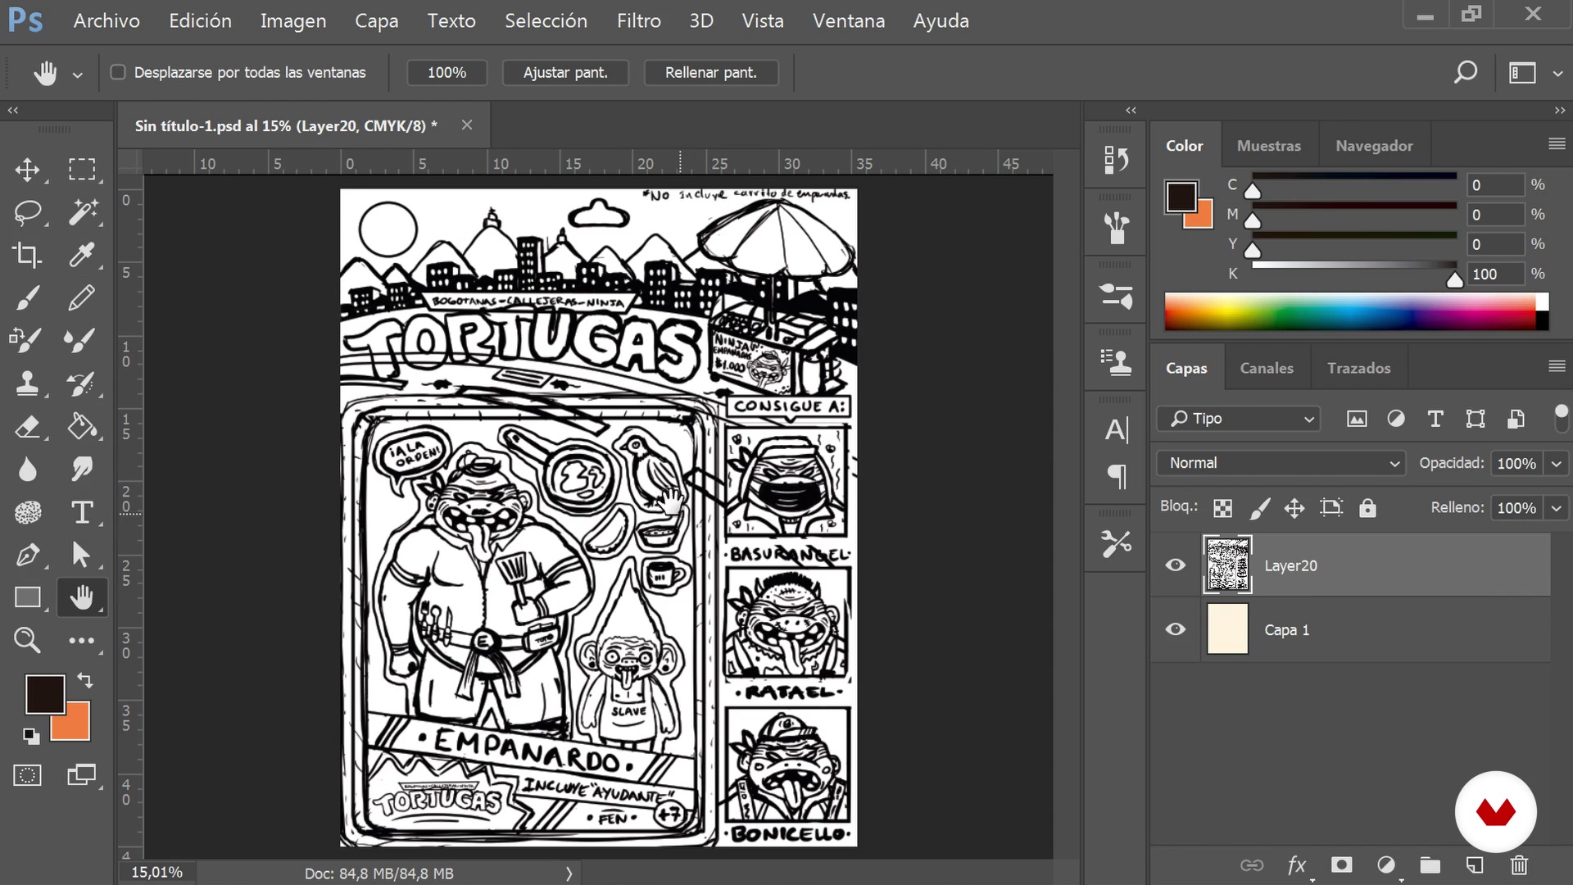Change screen mode icon in toolbar
Image resolution: width=1573 pixels, height=885 pixels.
click(81, 775)
